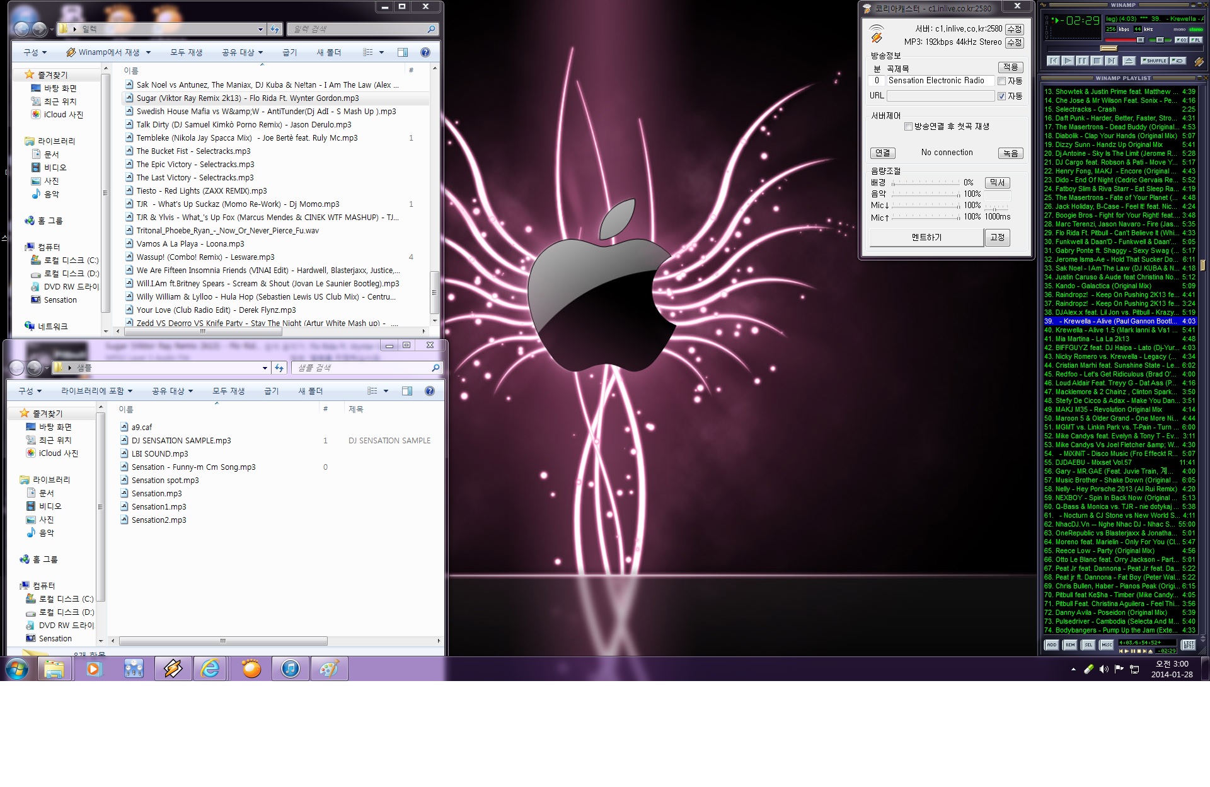Click Mic↓ volume slider
Screen dimensions: 1210x787
pos(925,206)
